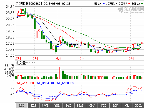Switch to the DMI tab
Screen dimensions: 144x108
[68, 105]
